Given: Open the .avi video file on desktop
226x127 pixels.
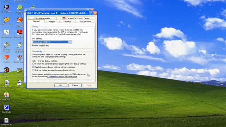Looking at the screenshot, I should click(6, 120).
